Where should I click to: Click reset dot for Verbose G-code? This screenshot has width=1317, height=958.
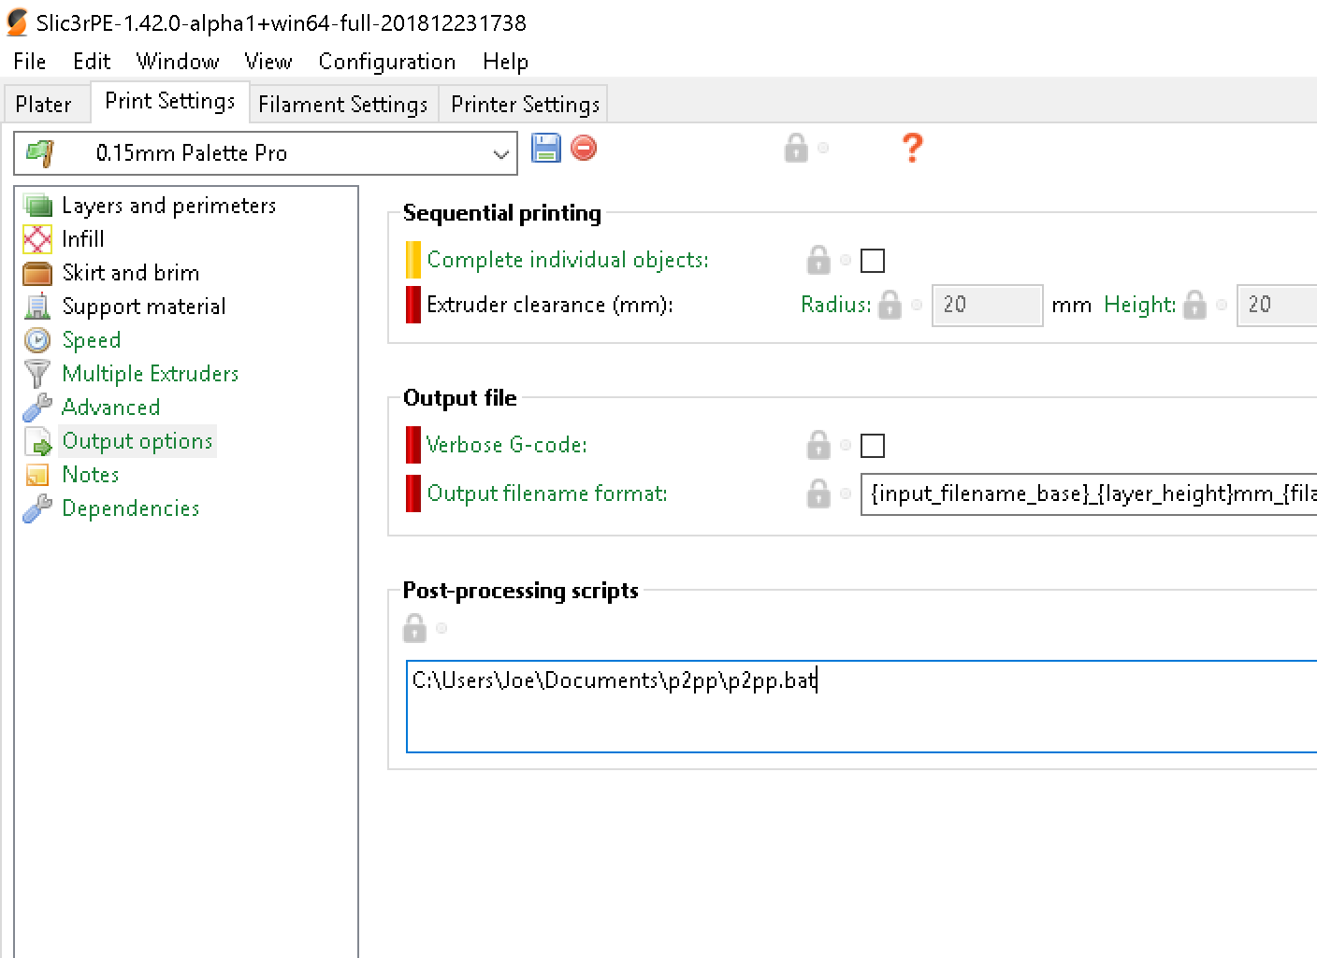pos(846,445)
